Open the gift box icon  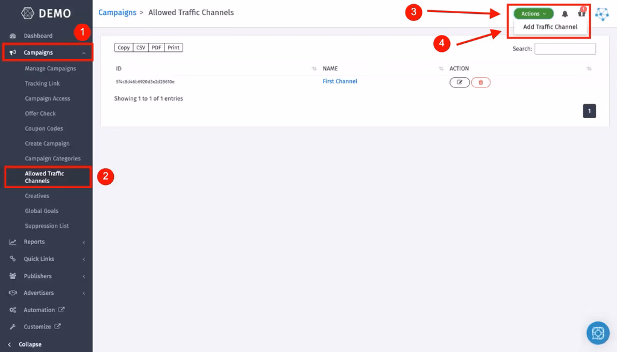pos(581,13)
